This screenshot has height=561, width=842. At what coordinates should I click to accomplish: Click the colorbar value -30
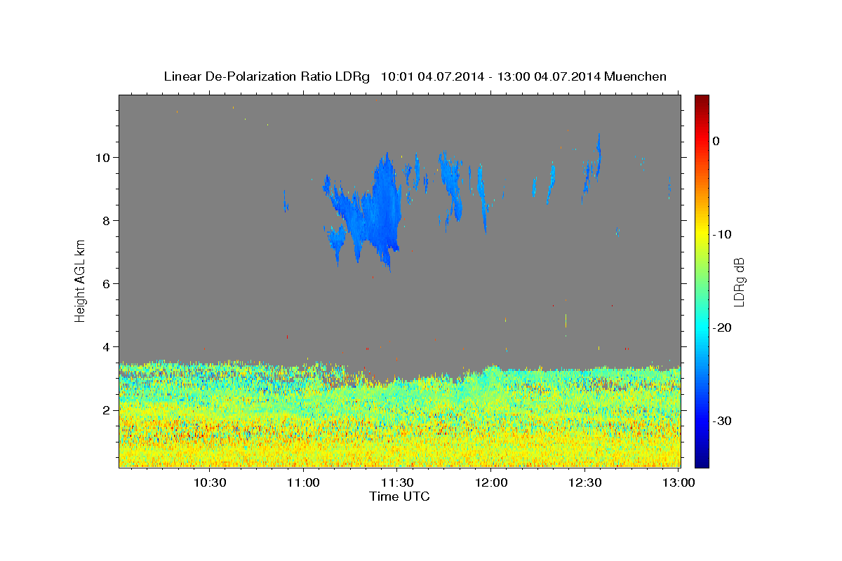click(x=722, y=421)
